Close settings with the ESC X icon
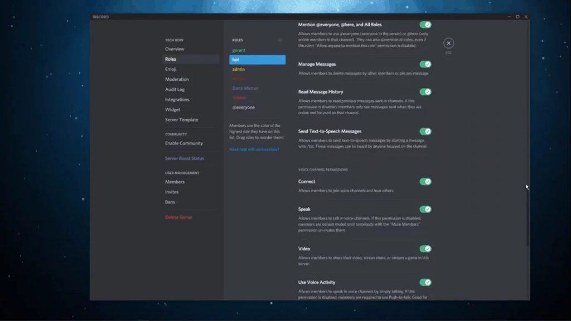This screenshot has height=321, width=571. 448,43
